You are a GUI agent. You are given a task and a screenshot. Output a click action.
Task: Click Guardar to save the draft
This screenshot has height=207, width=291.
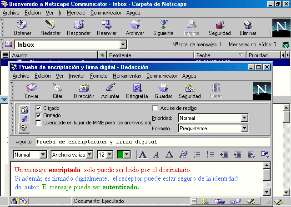click(163, 91)
